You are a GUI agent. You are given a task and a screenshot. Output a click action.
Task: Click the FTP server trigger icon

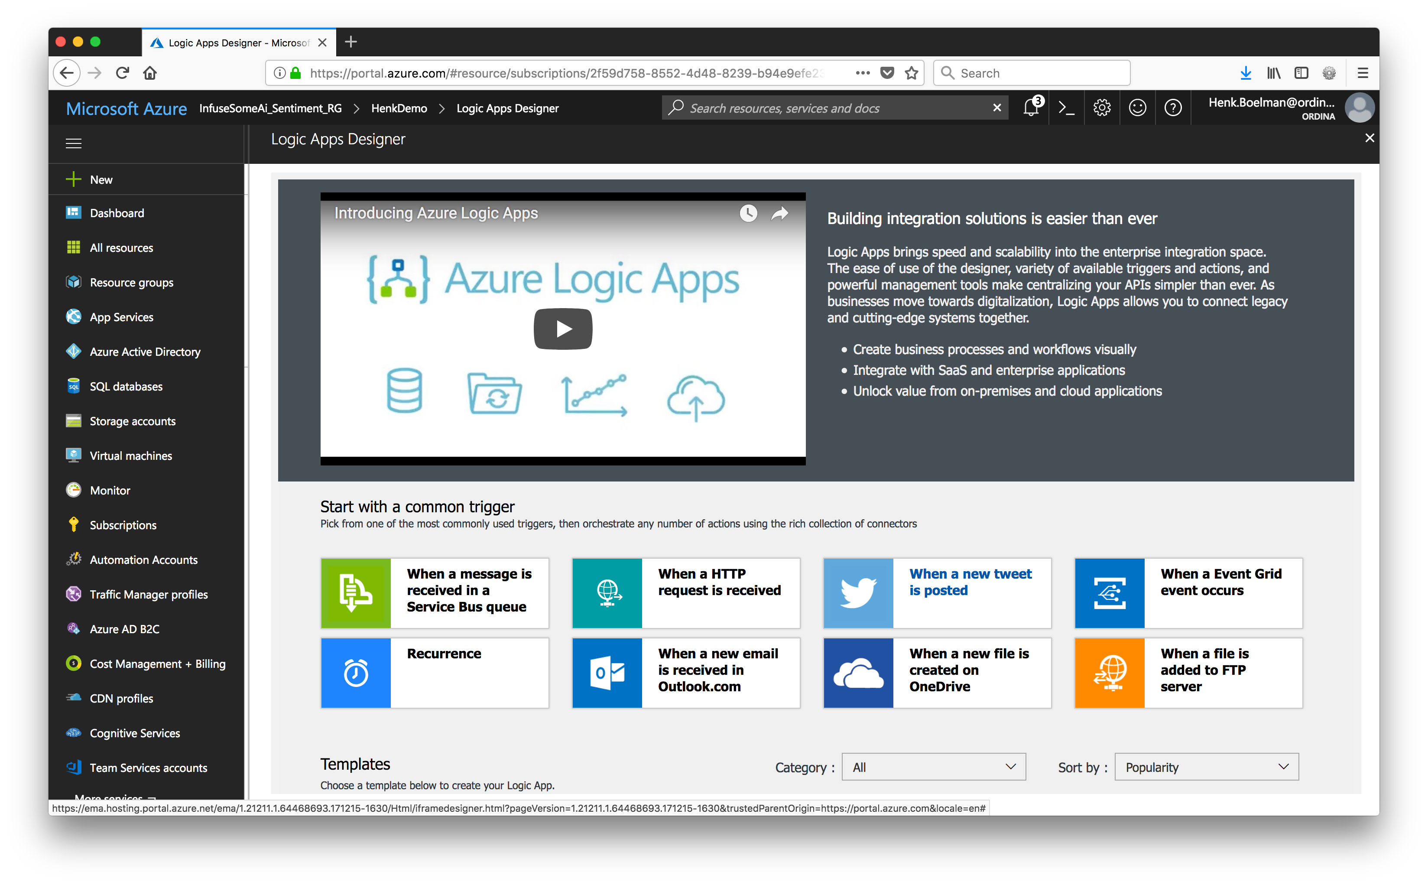click(1109, 673)
